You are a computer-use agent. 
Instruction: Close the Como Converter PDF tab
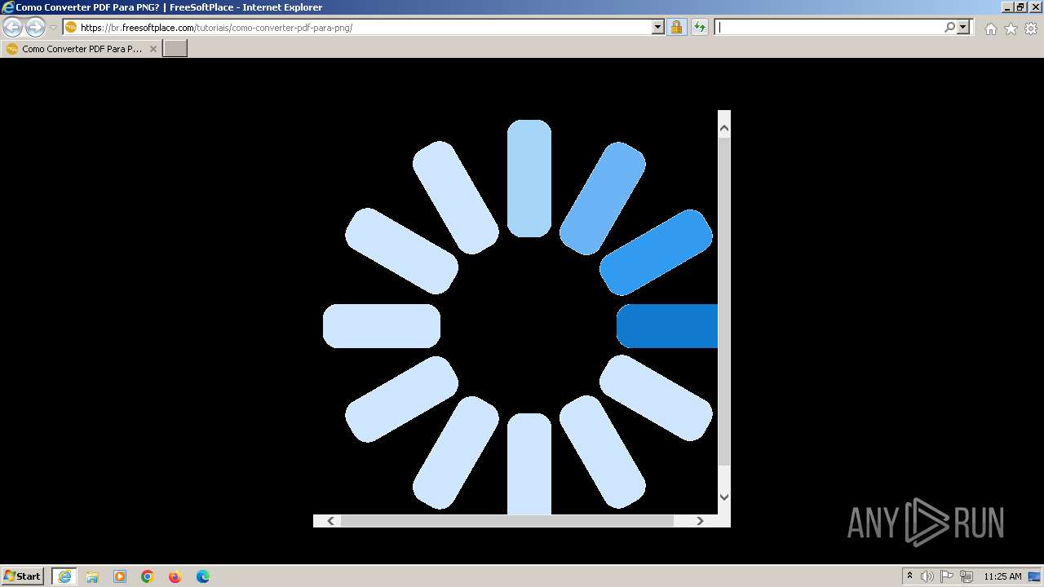[153, 49]
